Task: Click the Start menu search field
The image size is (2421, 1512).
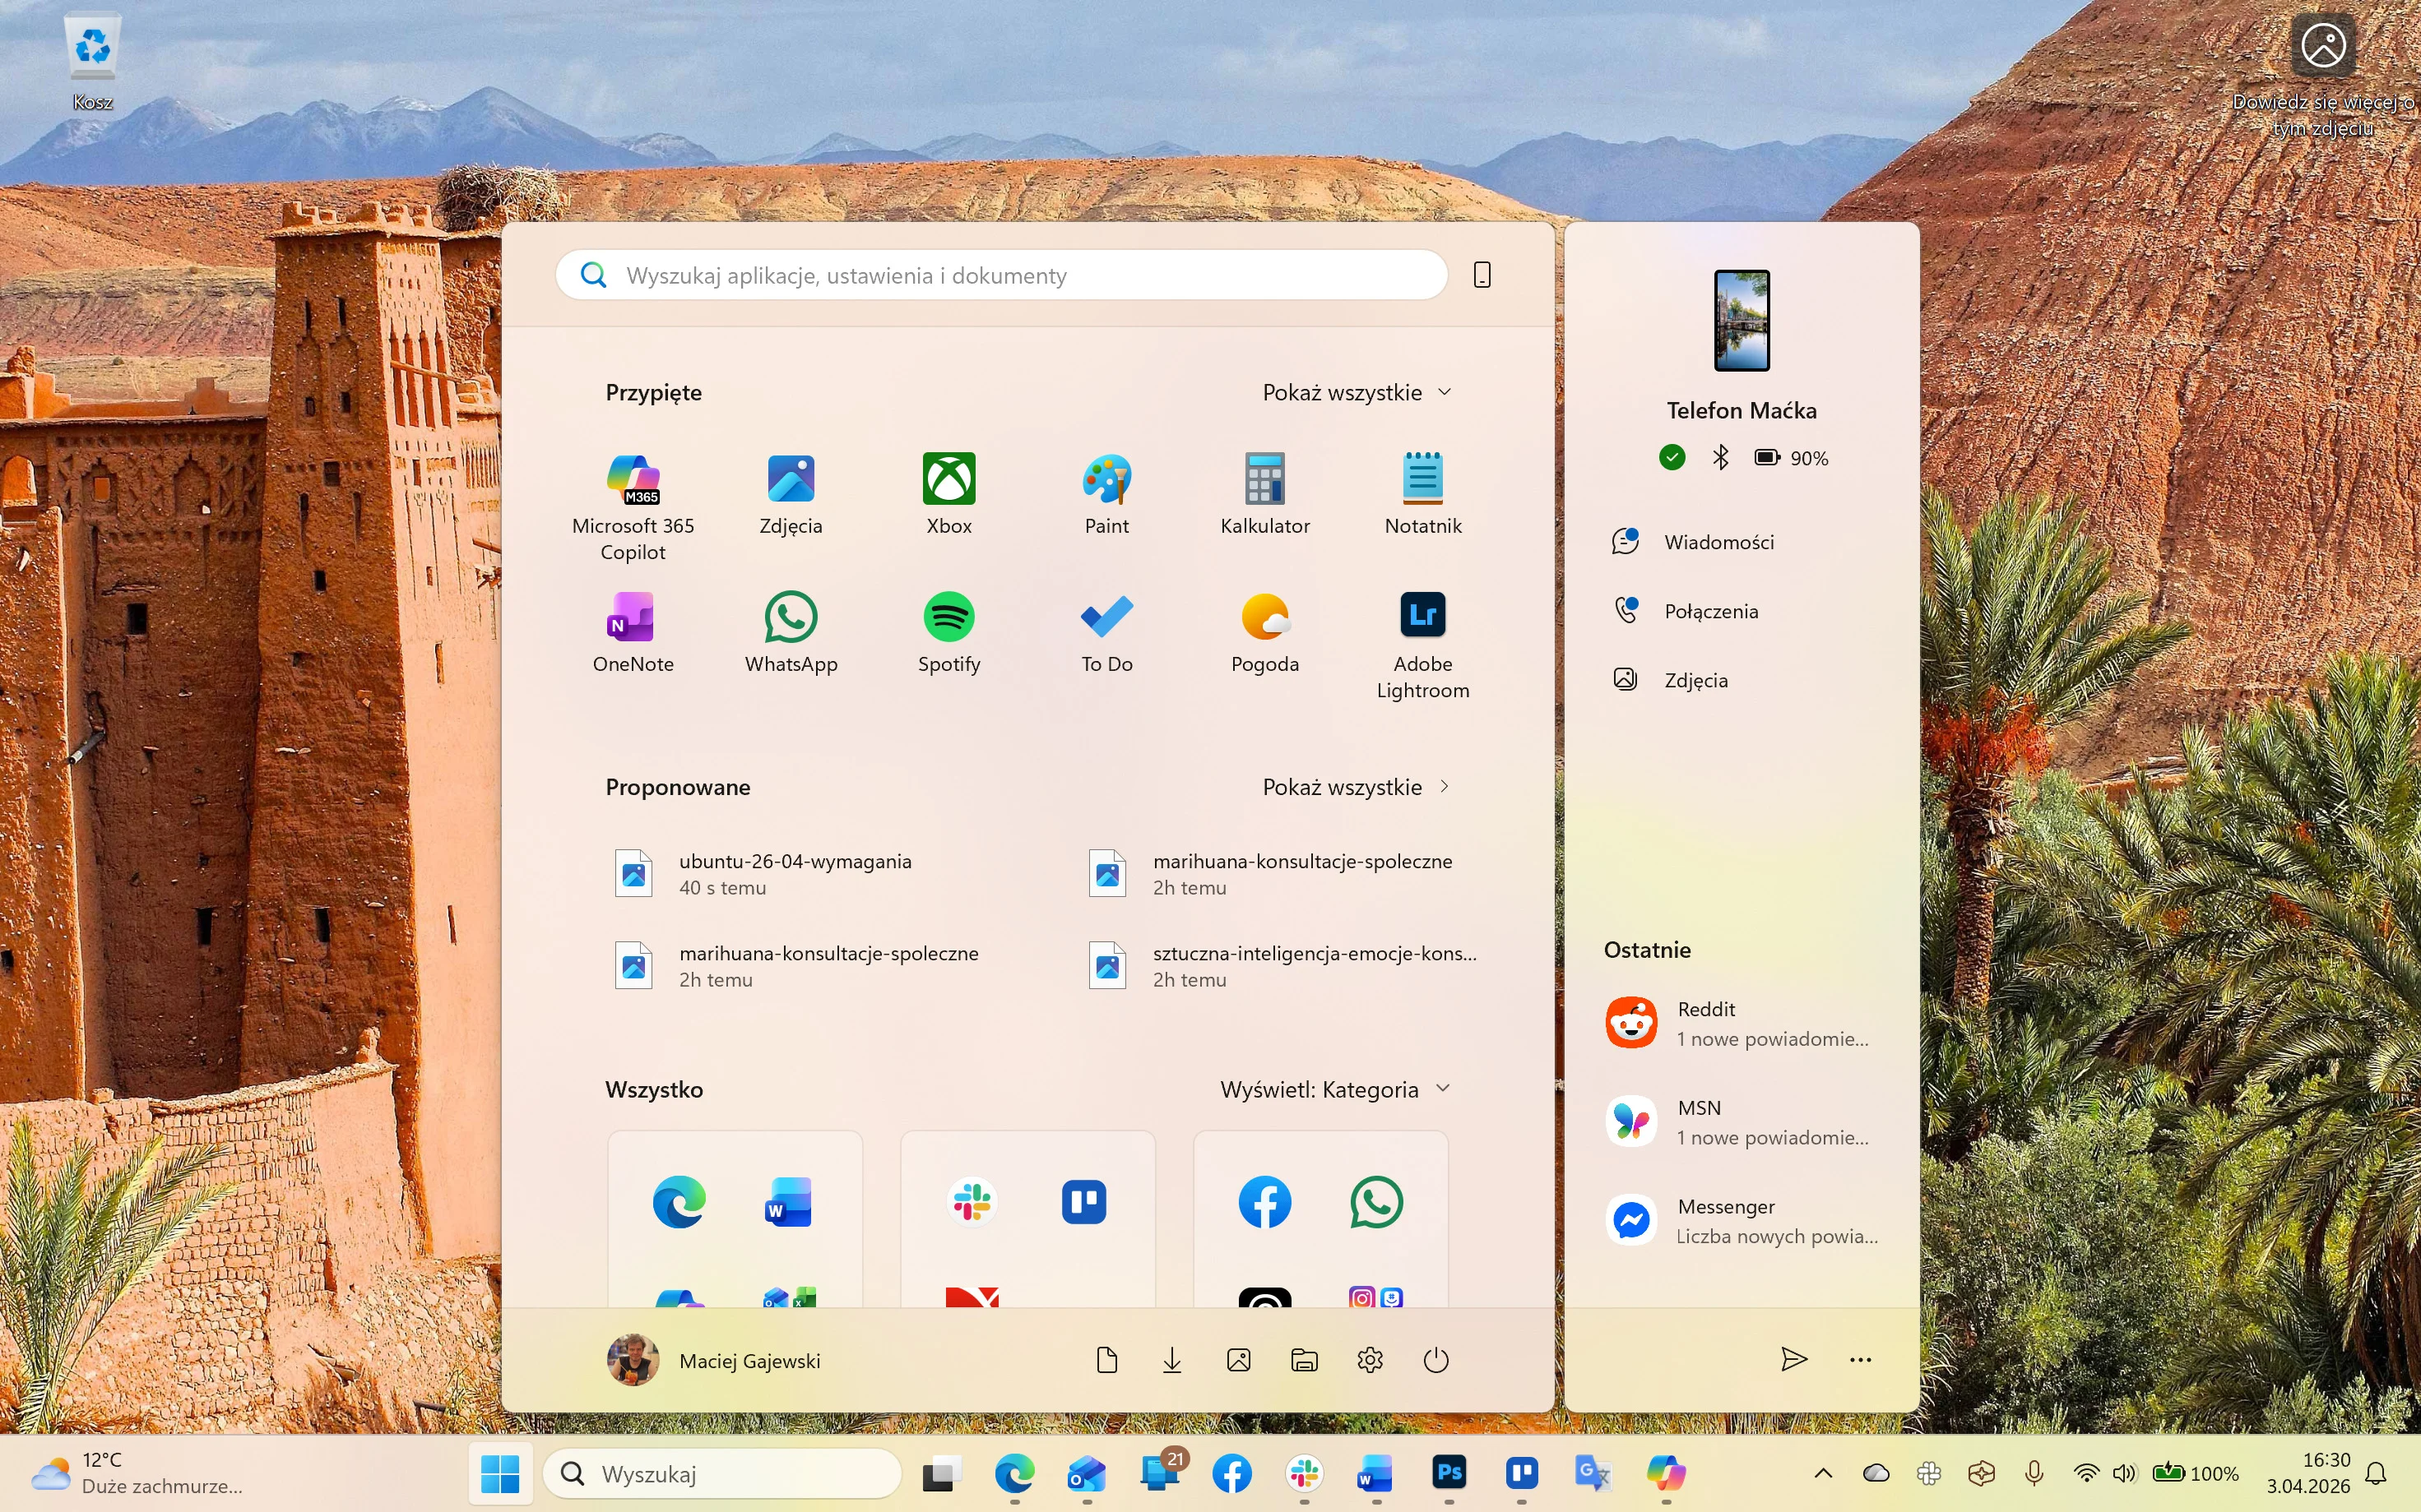Action: tap(1000, 275)
